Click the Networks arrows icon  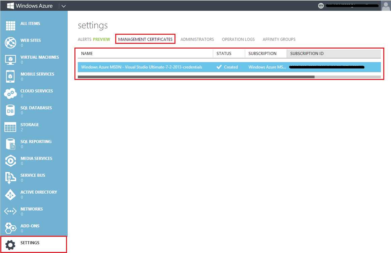(10, 211)
